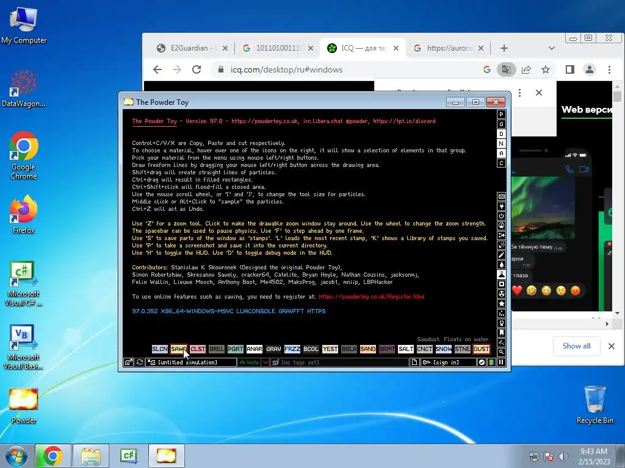Click the Register.html link in Powder Toy
The image size is (625, 468).
coord(372,297)
